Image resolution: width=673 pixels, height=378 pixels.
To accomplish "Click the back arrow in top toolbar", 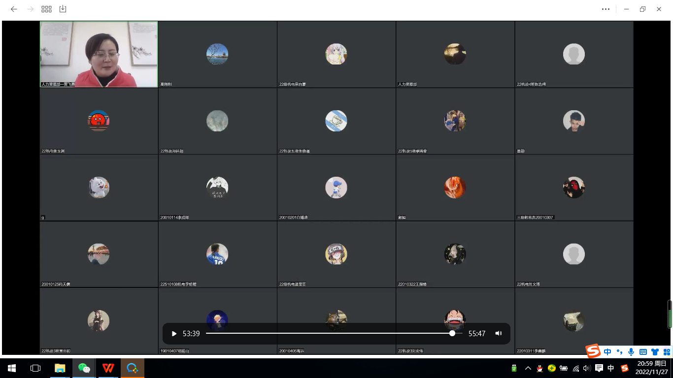I will click(x=14, y=9).
